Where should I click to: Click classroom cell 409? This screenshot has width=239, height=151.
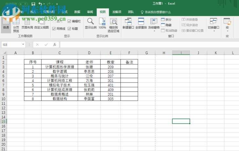[x=110, y=90]
